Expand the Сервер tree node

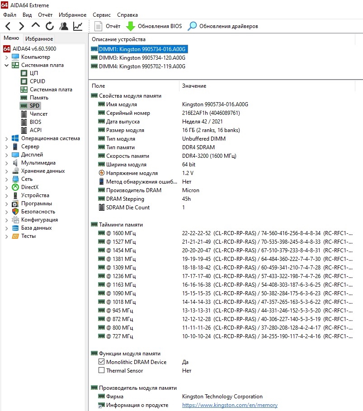coord(6,147)
